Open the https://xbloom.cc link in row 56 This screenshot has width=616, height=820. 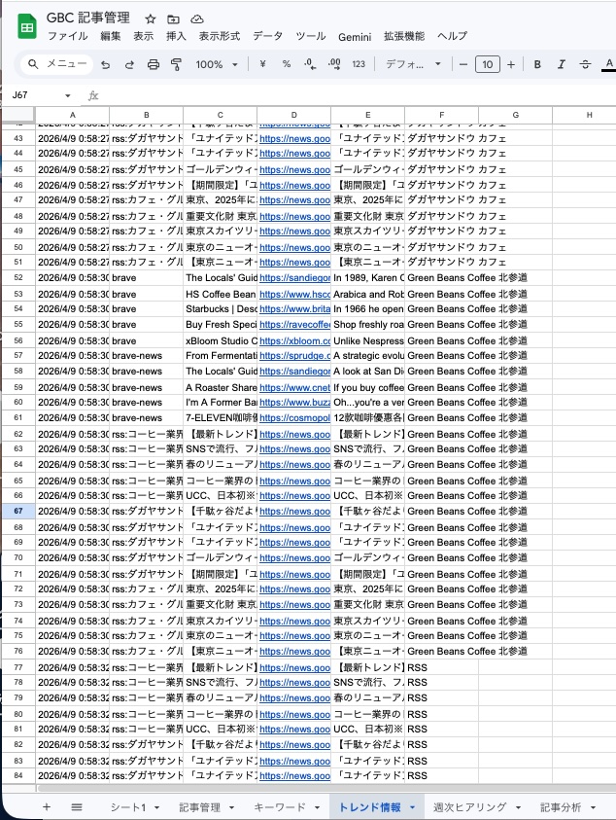[294, 341]
